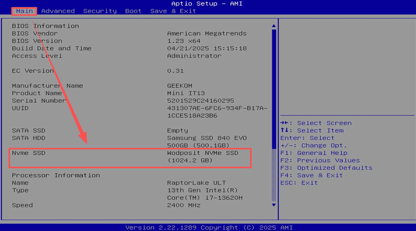Viewport: 416px width, 231px height.
Task: Select the highlighted Main tab
Action: pos(24,11)
